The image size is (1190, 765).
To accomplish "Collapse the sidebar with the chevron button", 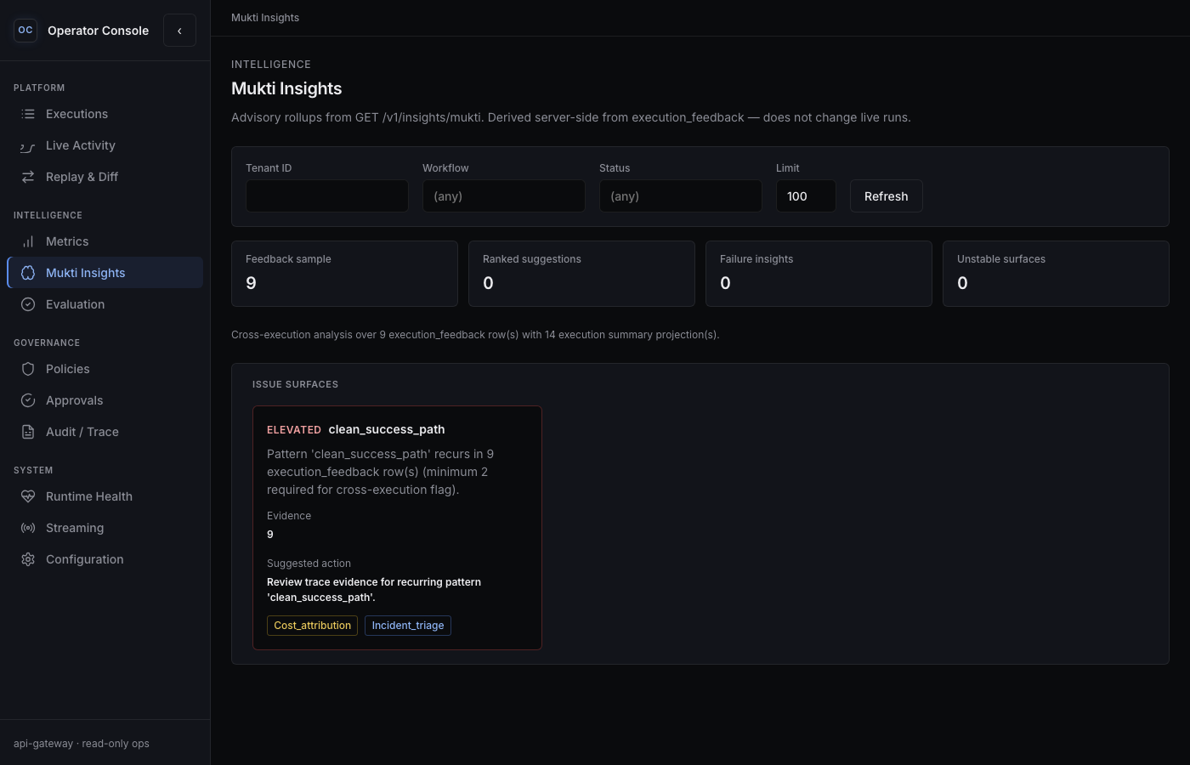I will tap(179, 31).
